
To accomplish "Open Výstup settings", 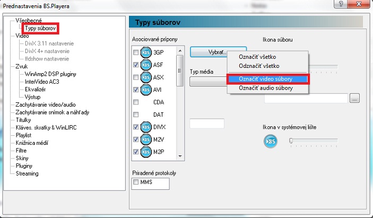I will tap(32, 97).
